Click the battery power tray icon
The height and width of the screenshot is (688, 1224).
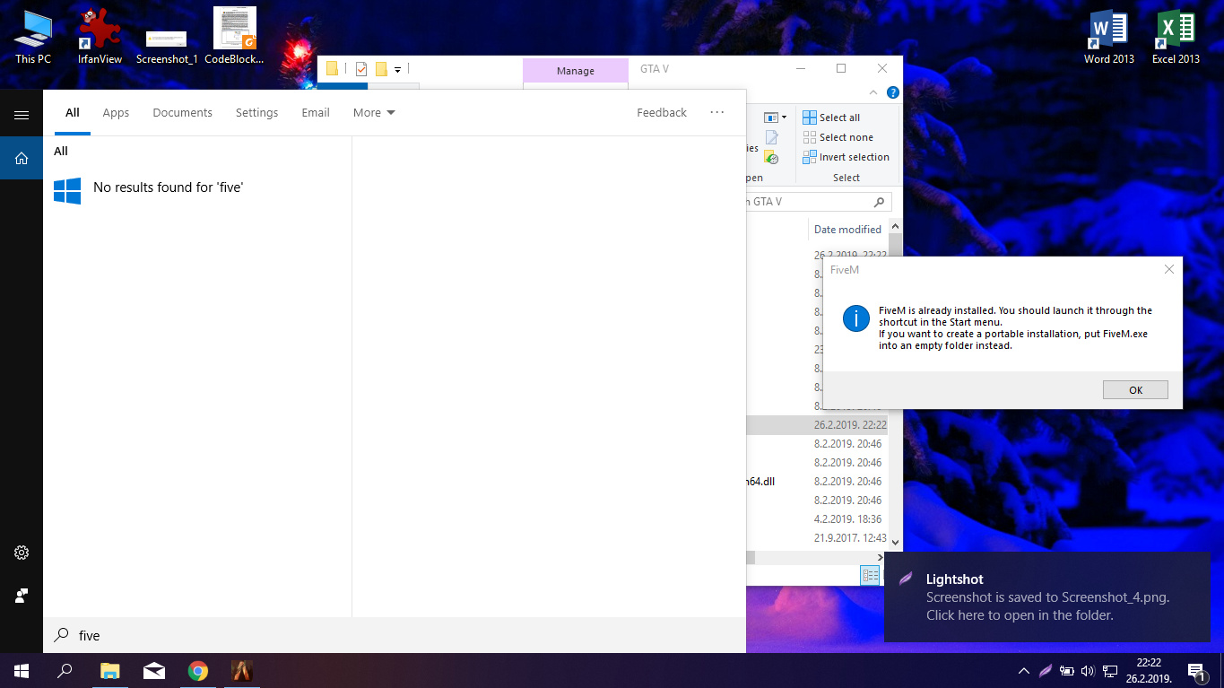pyautogui.click(x=1066, y=670)
